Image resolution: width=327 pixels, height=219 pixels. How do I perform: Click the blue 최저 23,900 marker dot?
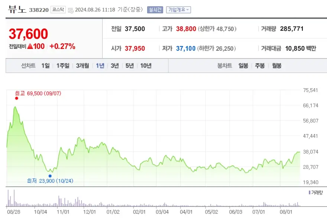[49, 176]
